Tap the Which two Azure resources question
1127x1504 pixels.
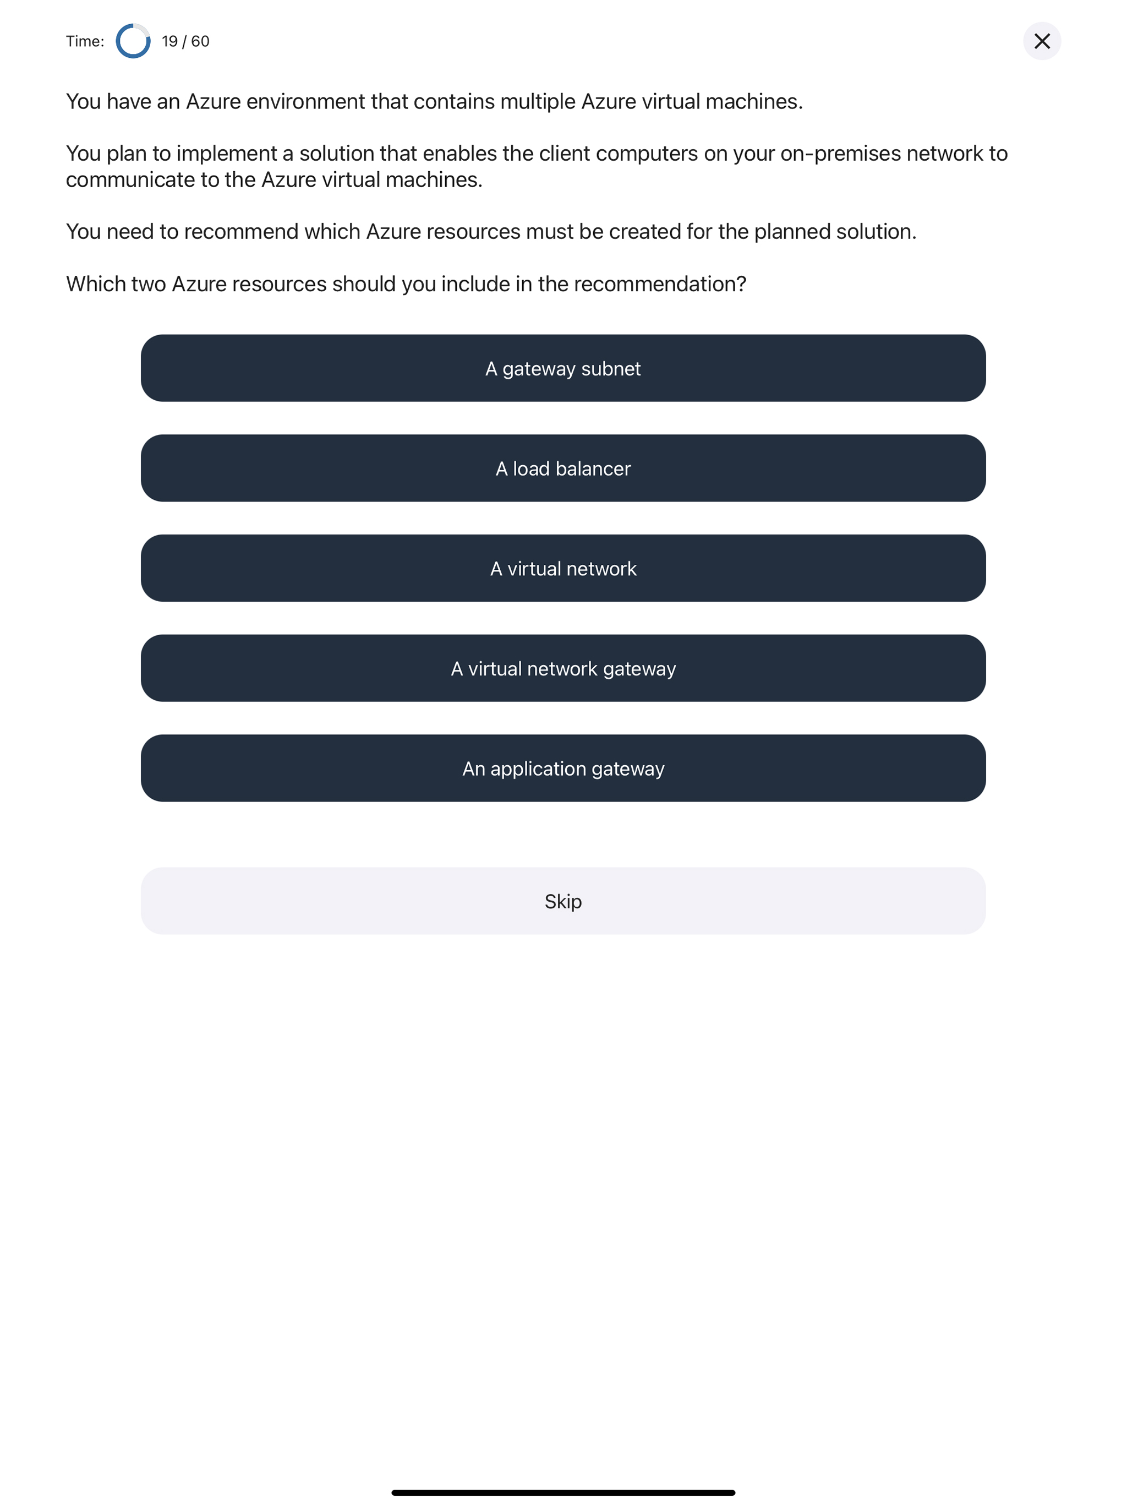tap(406, 284)
